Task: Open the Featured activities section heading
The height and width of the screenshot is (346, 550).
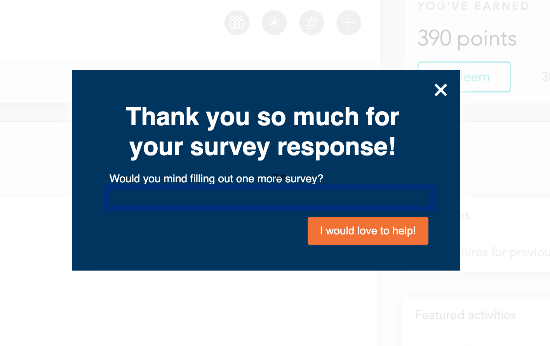Action: (x=465, y=315)
